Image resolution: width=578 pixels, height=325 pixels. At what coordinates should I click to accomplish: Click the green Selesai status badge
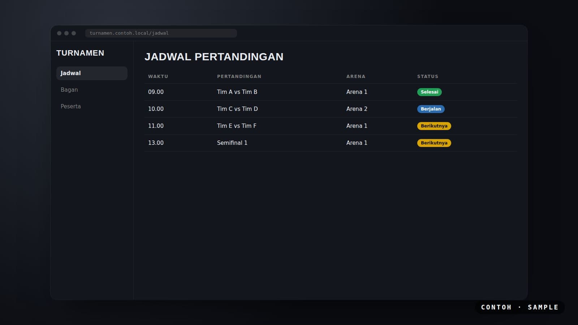pyautogui.click(x=430, y=92)
